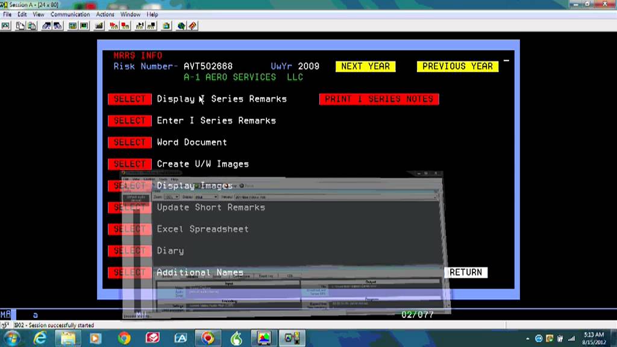This screenshot has width=617, height=347.
Task: Click SELECT beside Enter I Series Remarks
Action: coord(130,120)
